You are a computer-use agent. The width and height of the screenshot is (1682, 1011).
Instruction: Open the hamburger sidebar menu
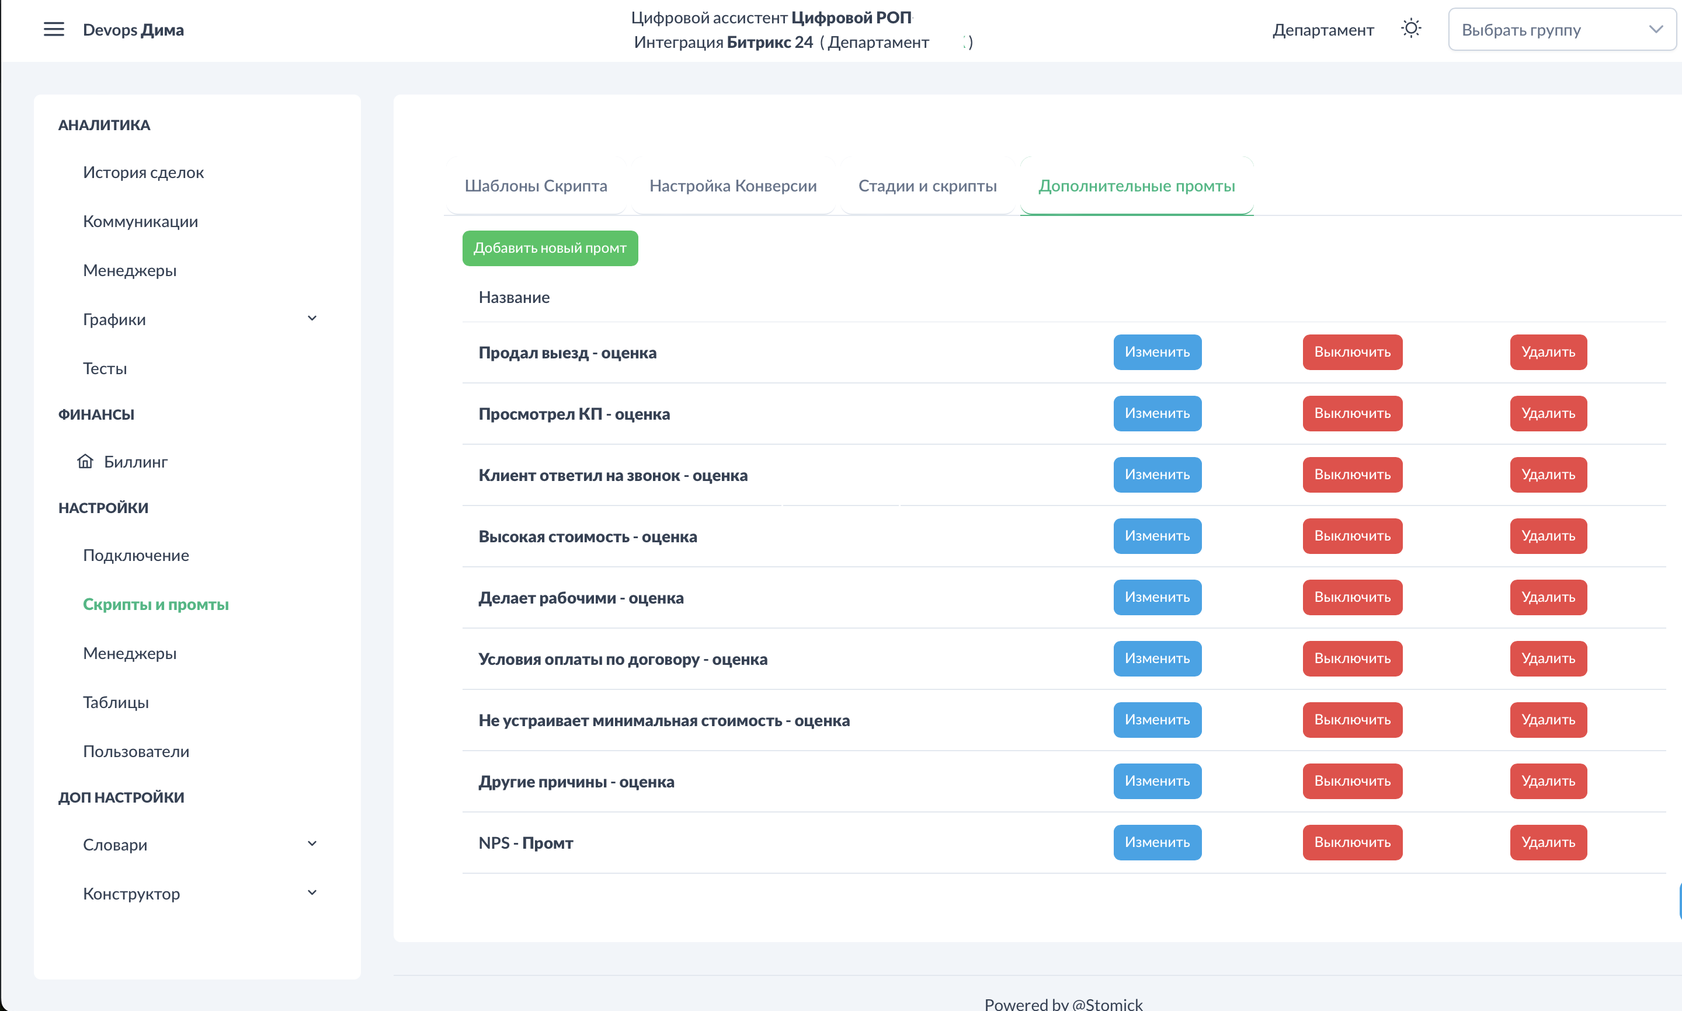pos(54,29)
